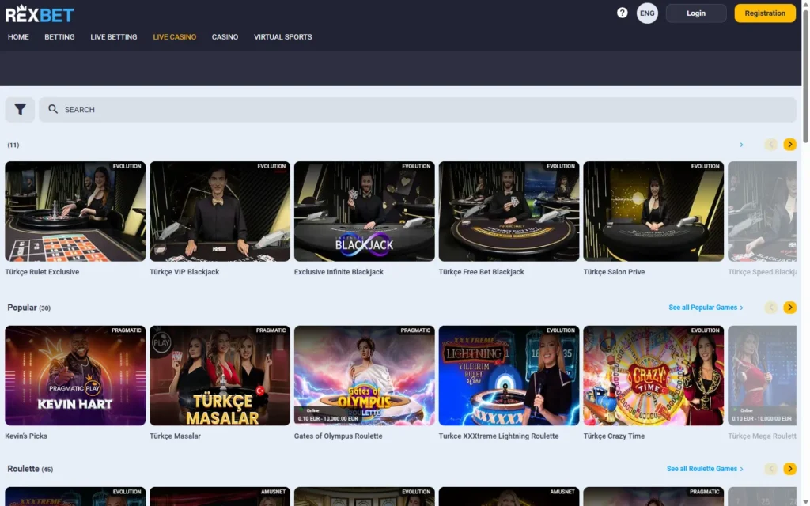Focus the SEARCH input field
Image resolution: width=810 pixels, height=506 pixels.
coord(418,109)
